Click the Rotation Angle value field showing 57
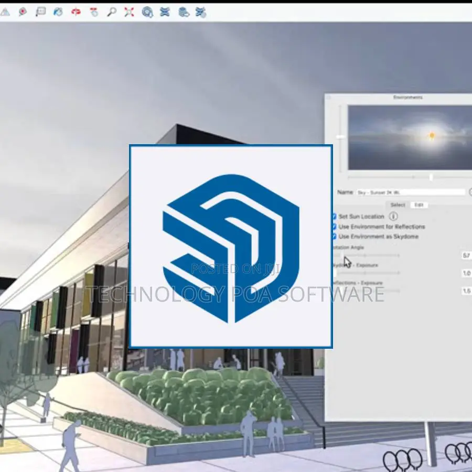Viewport: 472px width, 472px height. click(467, 255)
